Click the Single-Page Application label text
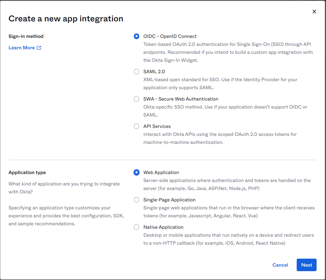326x280 pixels. (x=169, y=200)
